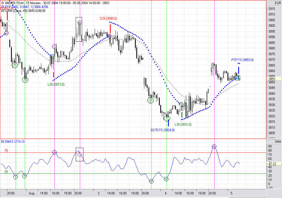
Task: Select the green circle at the lowest SMA3 trough
Action: [x=151, y=181]
